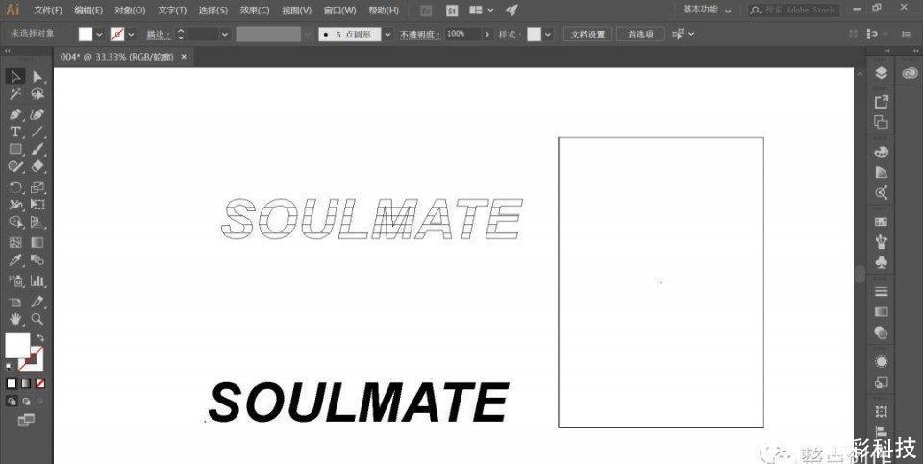Image resolution: width=923 pixels, height=464 pixels.
Task: Select the Eyedropper tool
Action: pos(15,260)
